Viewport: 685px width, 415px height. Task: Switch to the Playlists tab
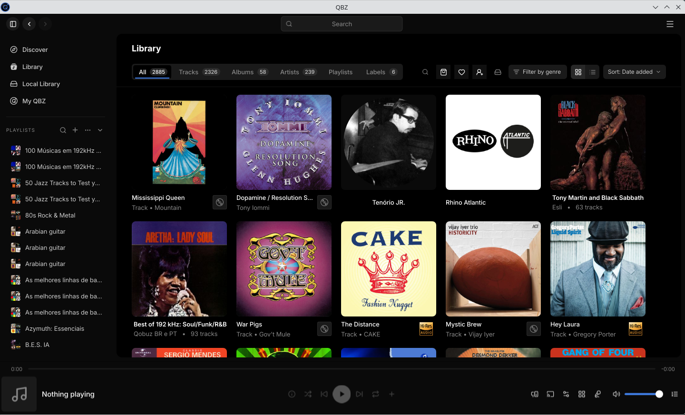[x=341, y=72]
